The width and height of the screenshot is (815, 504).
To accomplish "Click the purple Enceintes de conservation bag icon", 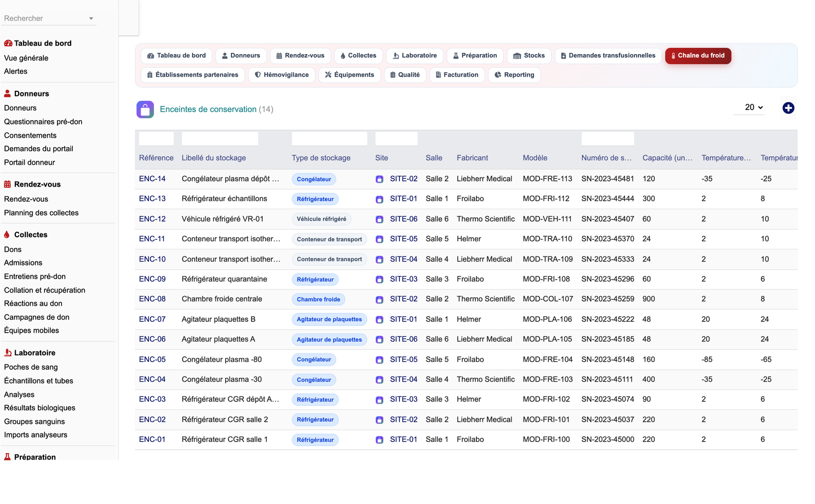I will pos(145,109).
